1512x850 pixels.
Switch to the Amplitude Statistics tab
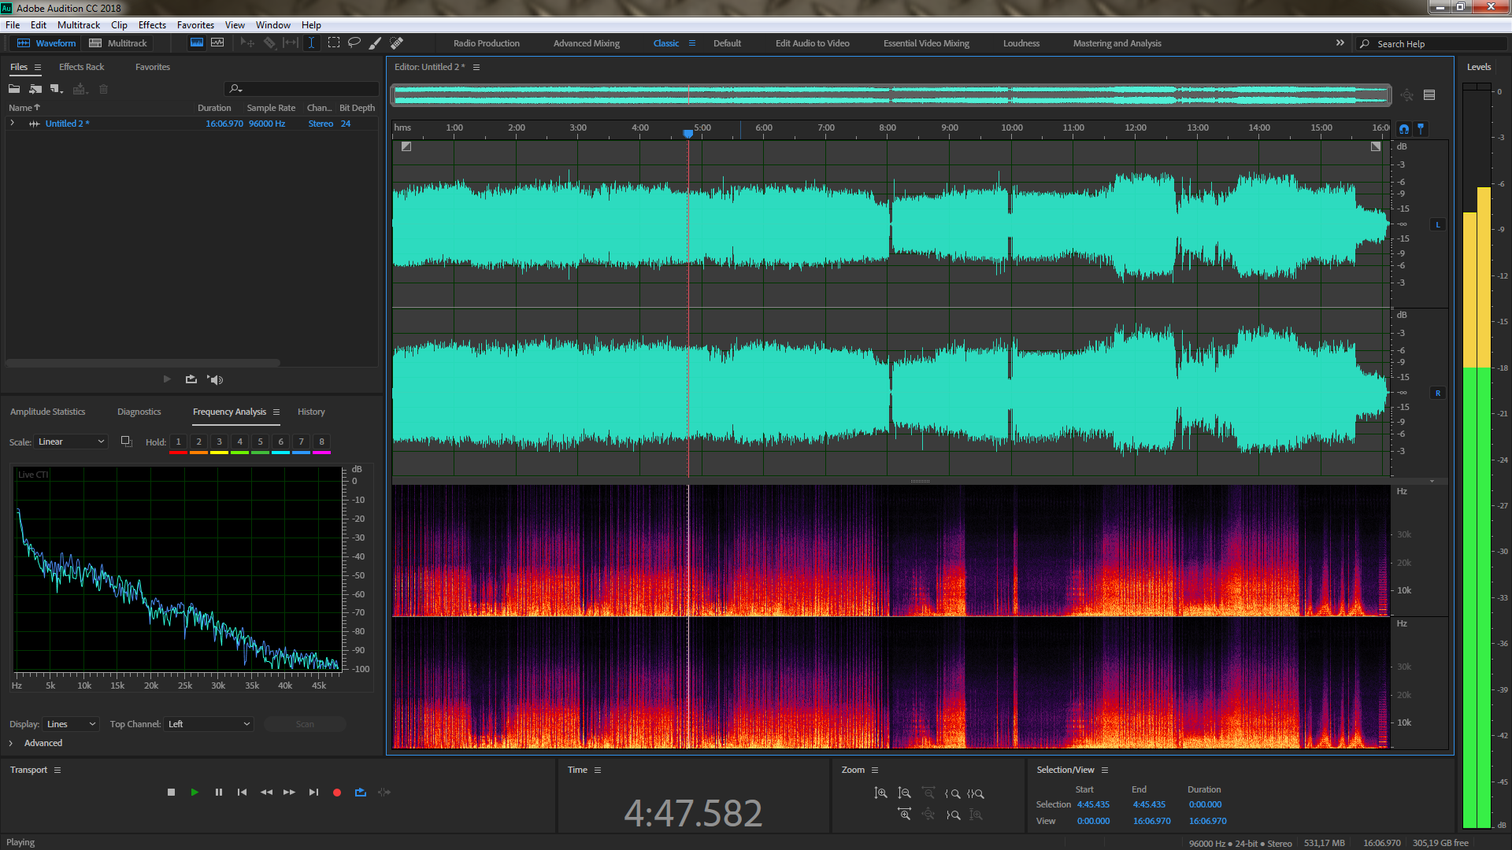tap(47, 412)
